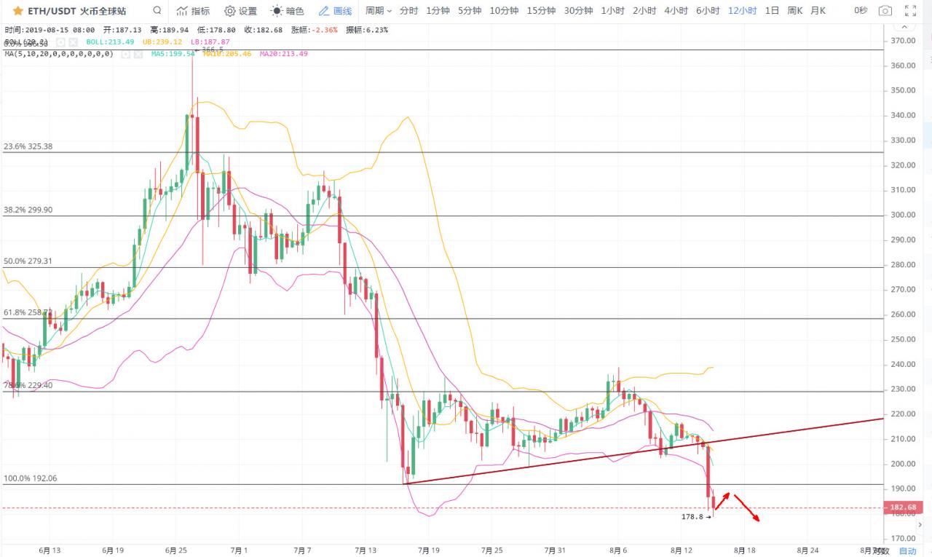
Task: Click the 涨幅 -2.36% change value
Action: [x=314, y=30]
